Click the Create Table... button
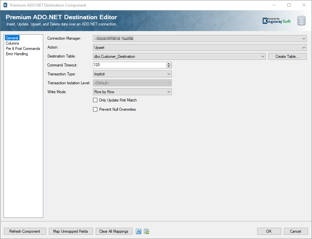Screen dimensions: 312x239 [287, 57]
